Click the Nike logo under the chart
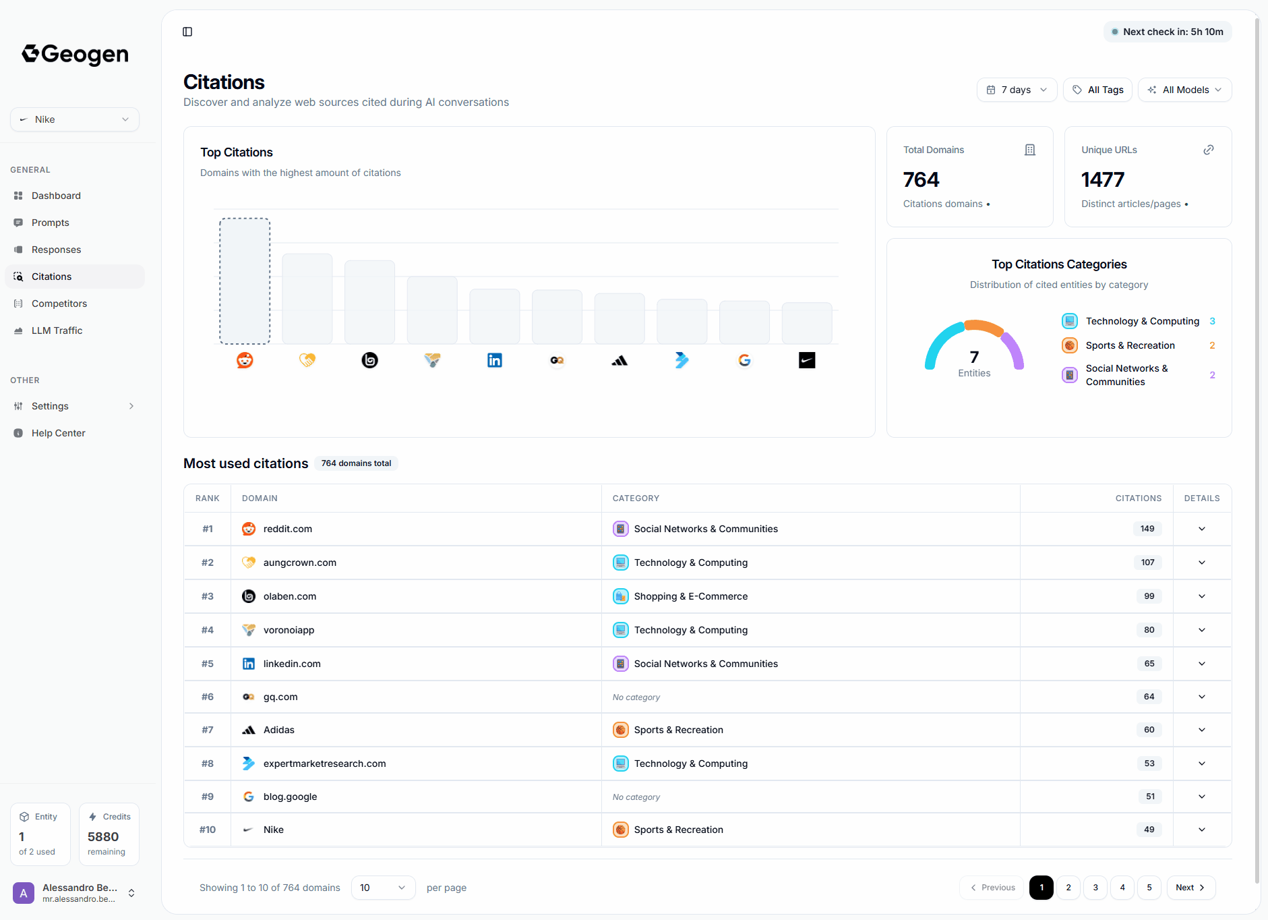Image resolution: width=1268 pixels, height=920 pixels. click(x=807, y=360)
